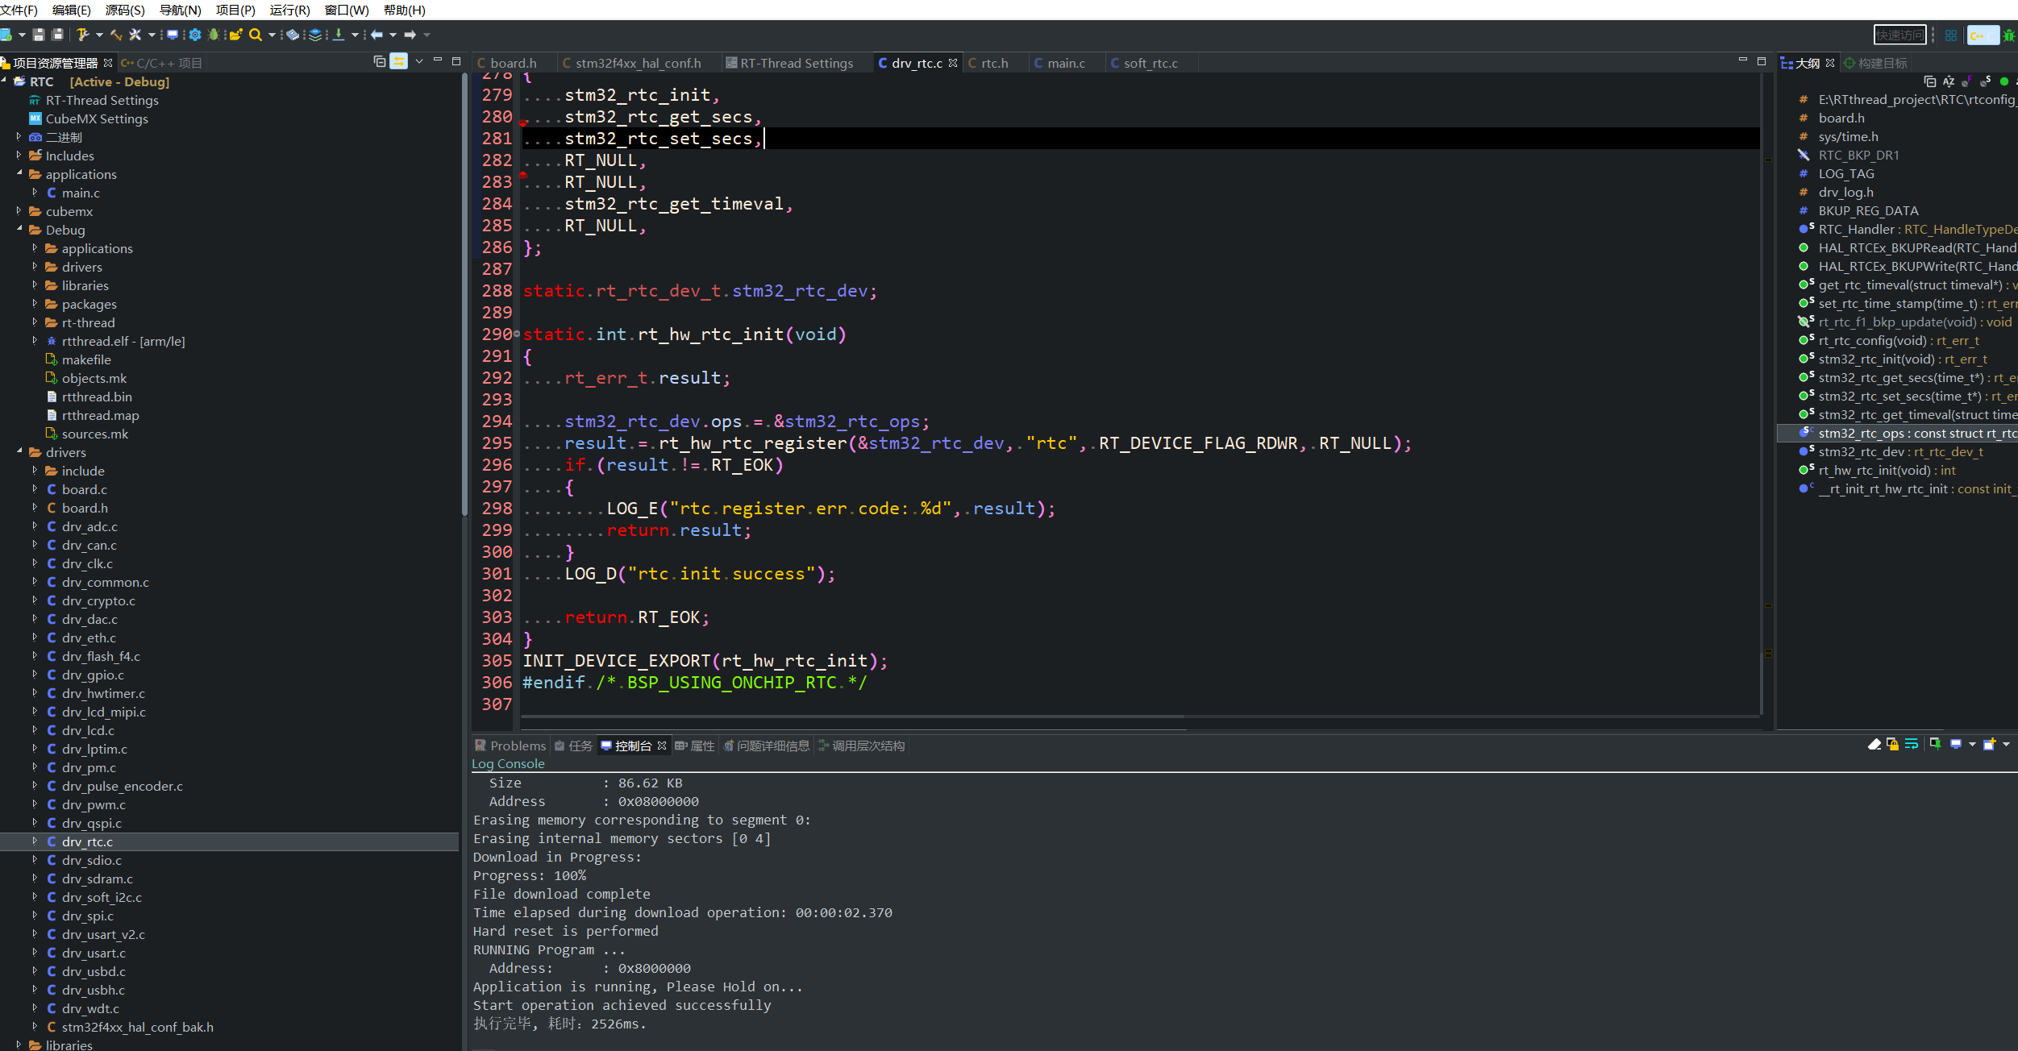Toggle Link with Editor in project explorer
This screenshot has width=2018, height=1051.
[x=398, y=61]
